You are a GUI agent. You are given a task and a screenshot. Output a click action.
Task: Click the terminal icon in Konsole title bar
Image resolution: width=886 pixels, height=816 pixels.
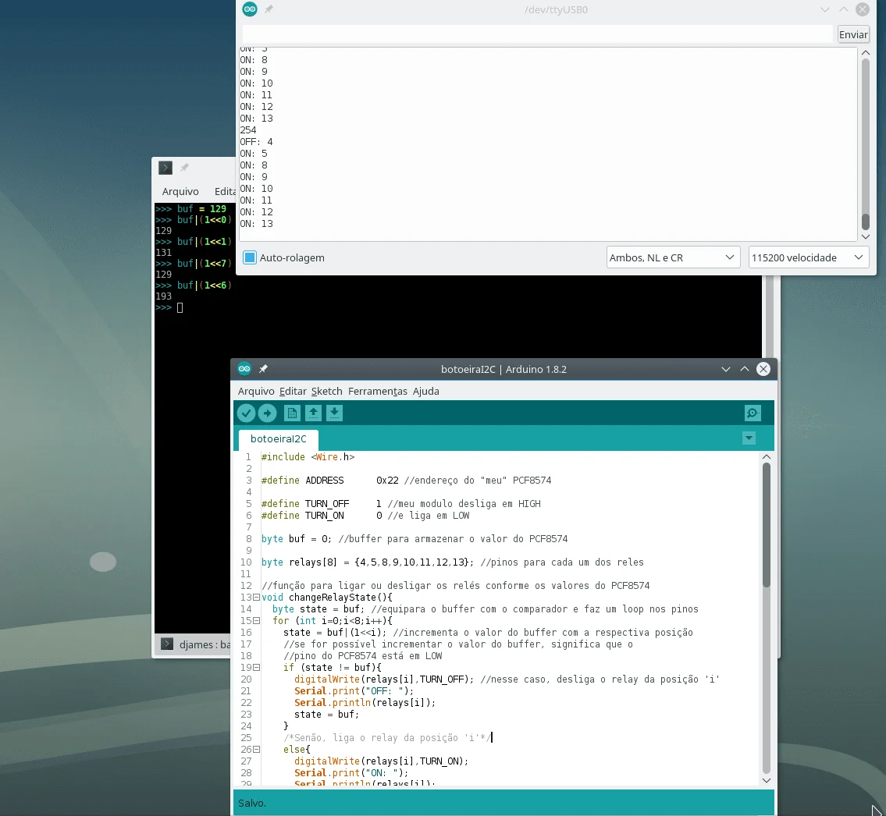(165, 168)
